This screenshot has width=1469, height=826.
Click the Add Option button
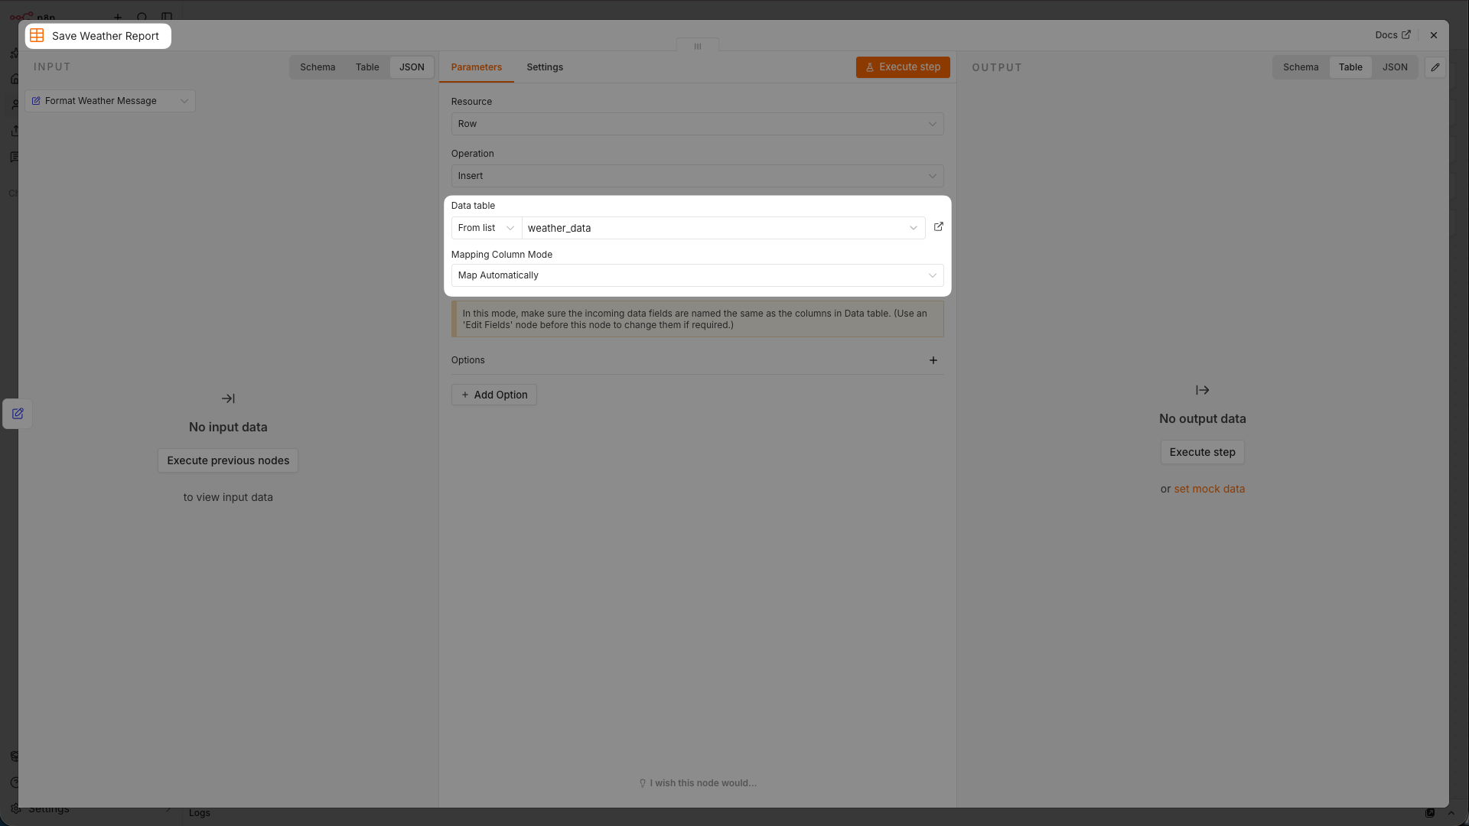pos(494,395)
